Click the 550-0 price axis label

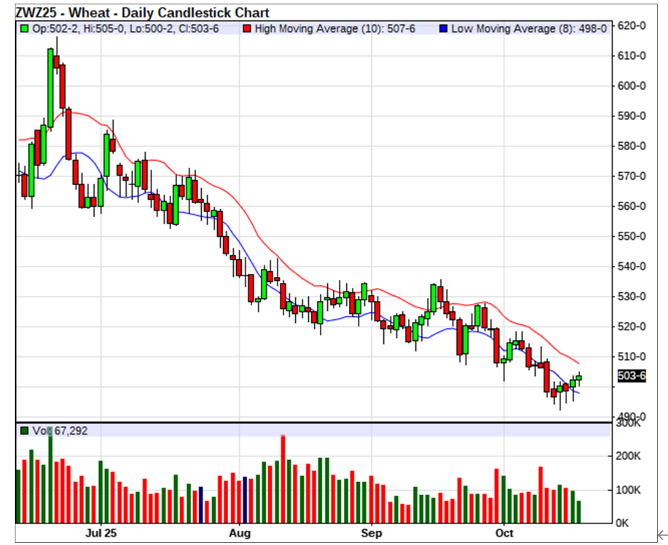tap(632, 237)
